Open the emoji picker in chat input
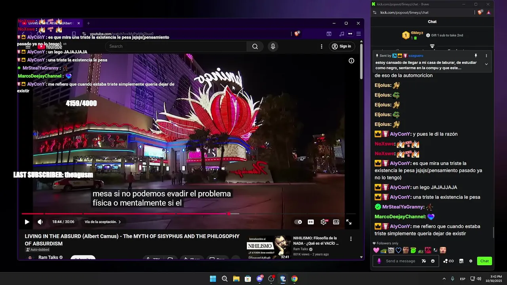 433,261
